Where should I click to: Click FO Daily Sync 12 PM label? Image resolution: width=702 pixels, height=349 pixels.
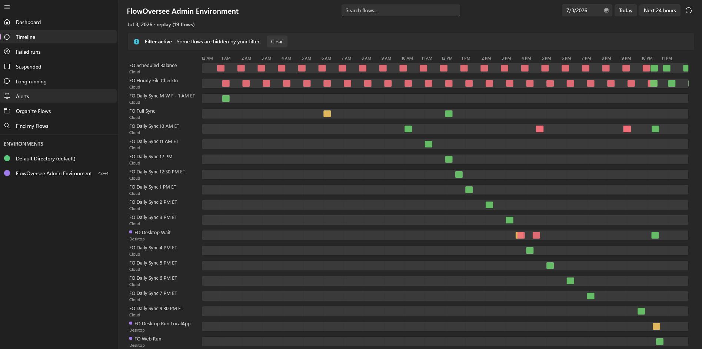151,156
